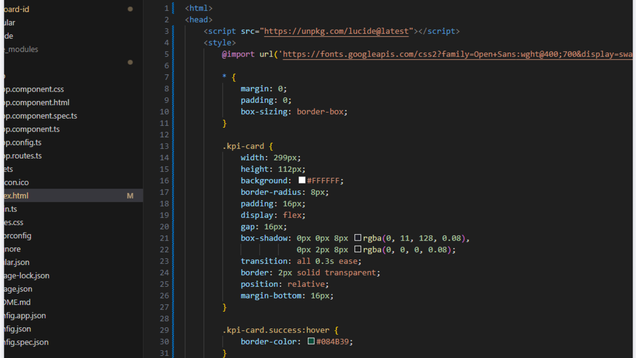Image resolution: width=636 pixels, height=358 pixels.
Task: Follow the unpkg.com lucide script URL
Action: coord(336,31)
